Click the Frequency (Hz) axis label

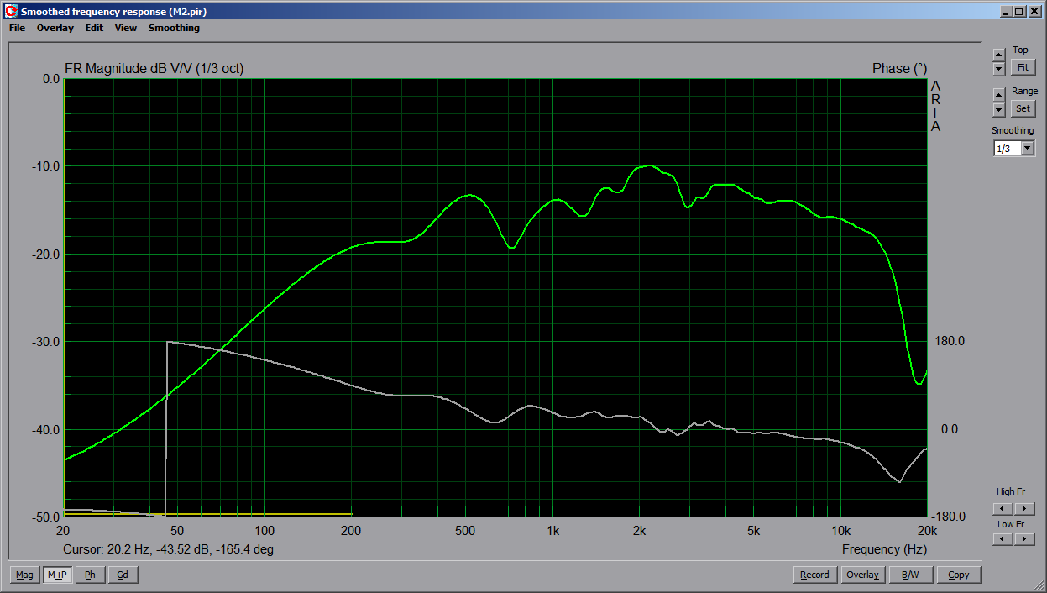click(x=884, y=549)
